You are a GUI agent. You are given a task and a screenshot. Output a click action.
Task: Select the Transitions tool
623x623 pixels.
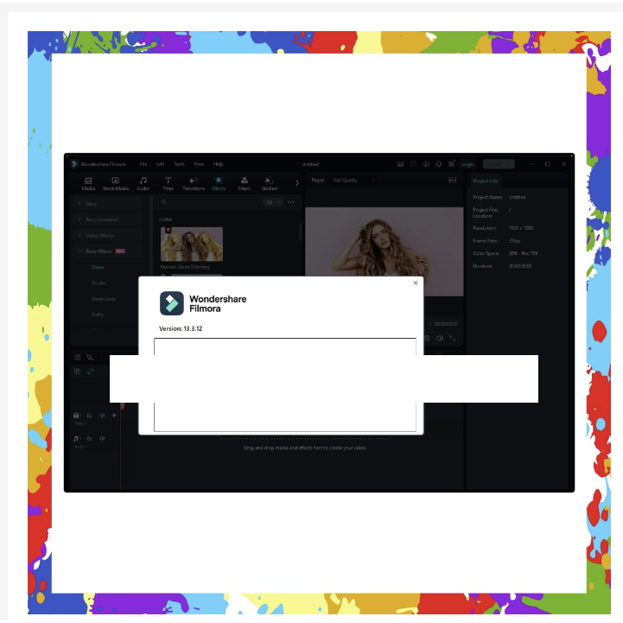(194, 182)
